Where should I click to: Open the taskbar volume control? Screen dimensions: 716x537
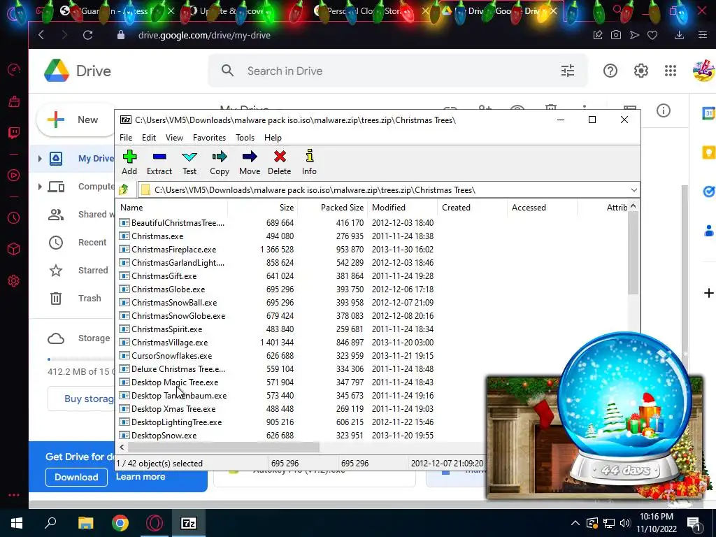tap(625, 523)
